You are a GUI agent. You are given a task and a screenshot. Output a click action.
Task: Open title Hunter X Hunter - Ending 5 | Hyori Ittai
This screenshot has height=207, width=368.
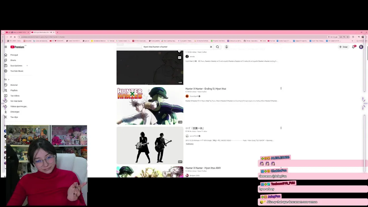tap(206, 89)
